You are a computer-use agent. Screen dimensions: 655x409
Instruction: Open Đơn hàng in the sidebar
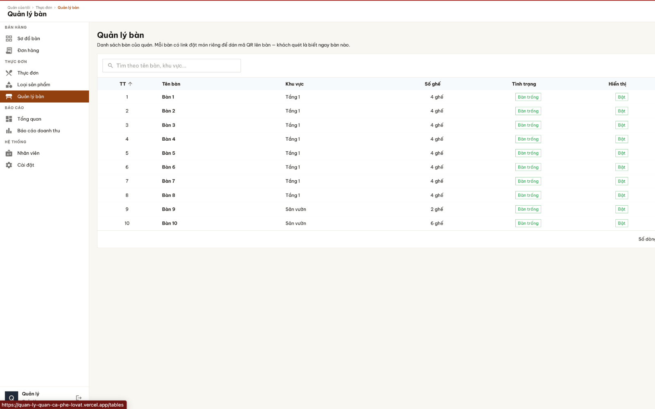[44, 50]
